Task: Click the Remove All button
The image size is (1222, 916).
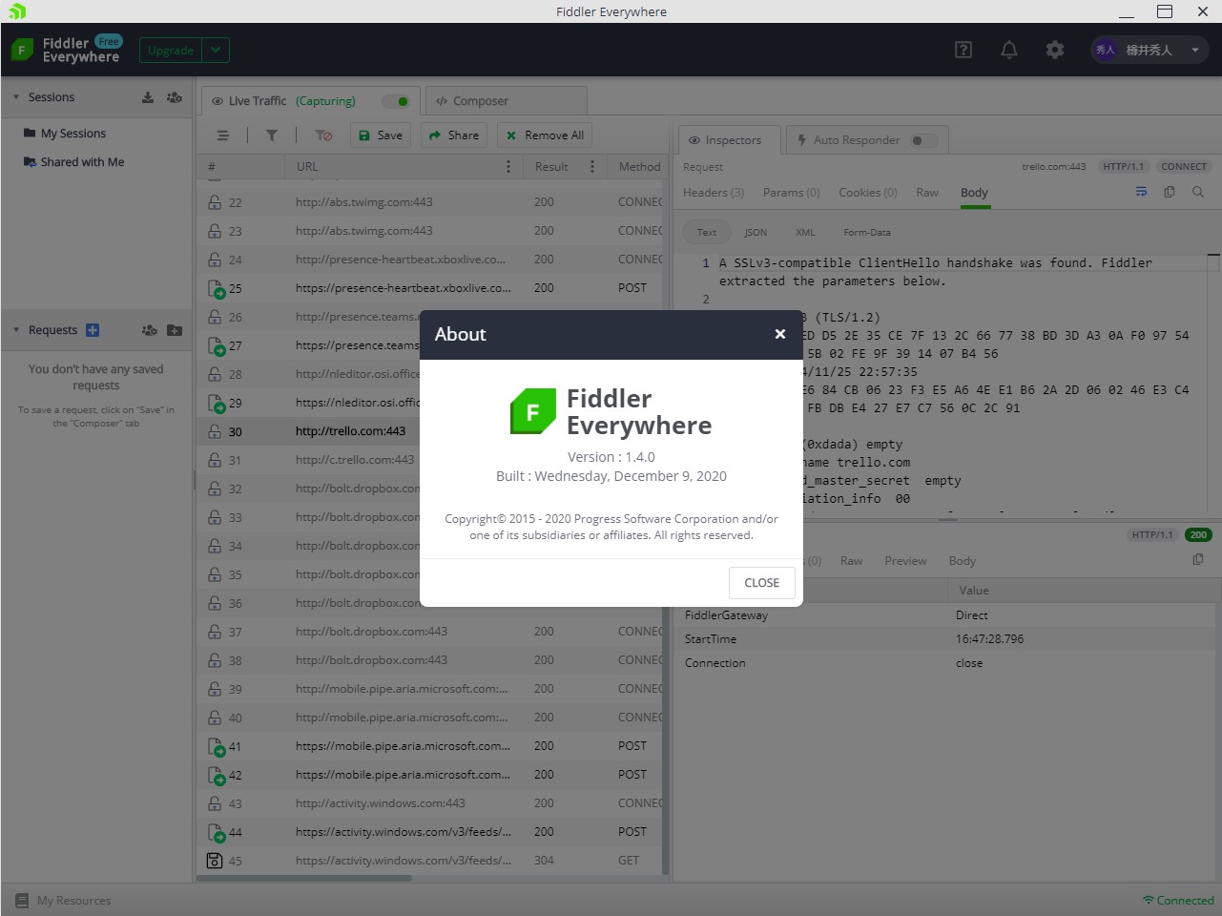Action: pyautogui.click(x=544, y=135)
